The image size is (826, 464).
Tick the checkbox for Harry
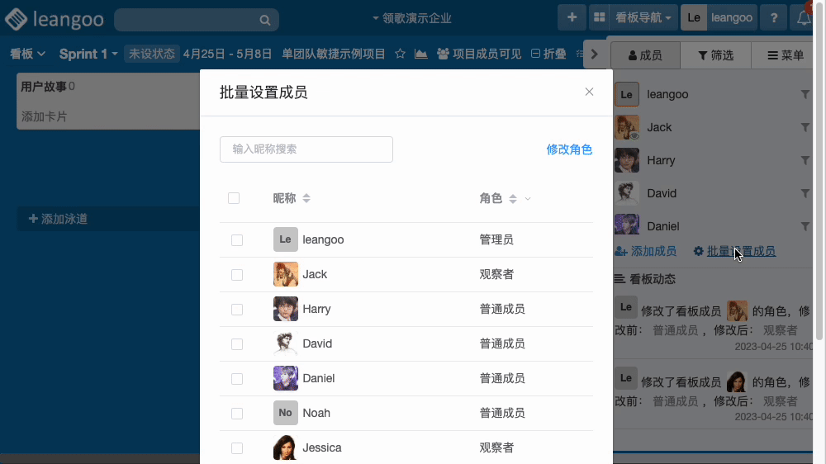tap(237, 309)
